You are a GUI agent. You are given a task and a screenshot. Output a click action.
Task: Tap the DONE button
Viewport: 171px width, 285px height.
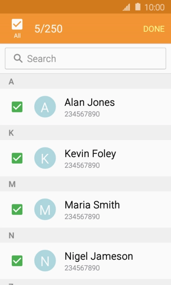(x=154, y=29)
